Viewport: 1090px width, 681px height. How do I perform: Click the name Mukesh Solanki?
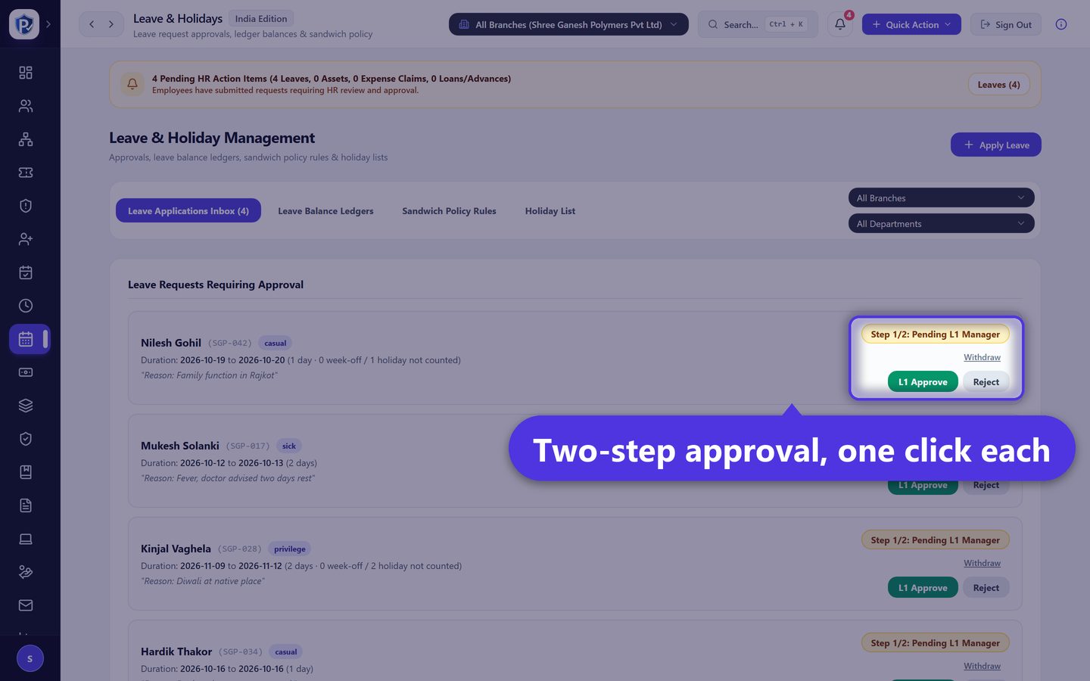coord(180,446)
